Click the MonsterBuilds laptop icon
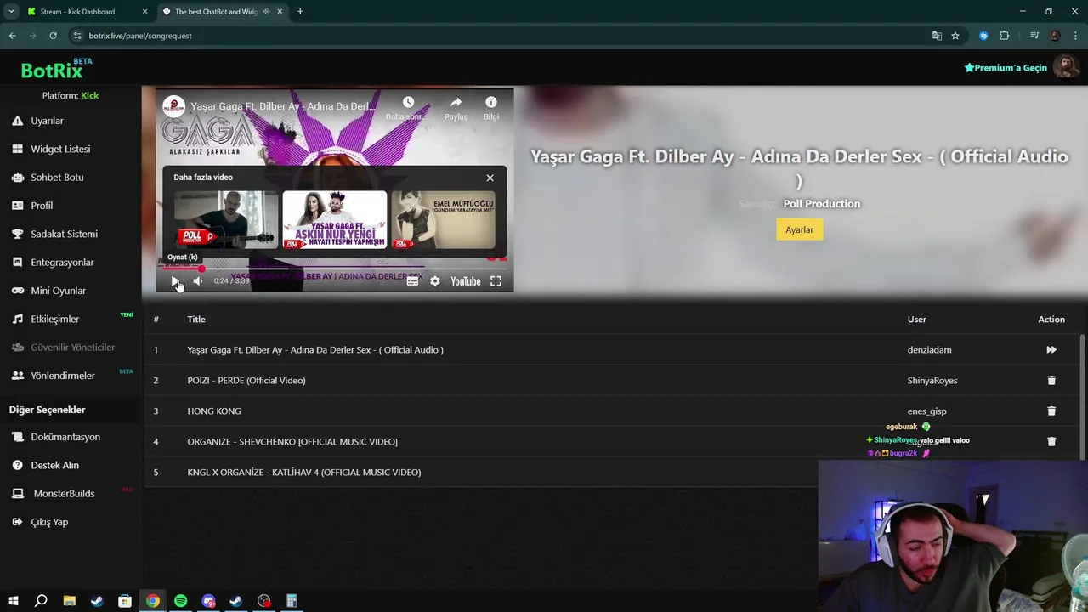Image resolution: width=1088 pixels, height=612 pixels. 17,493
